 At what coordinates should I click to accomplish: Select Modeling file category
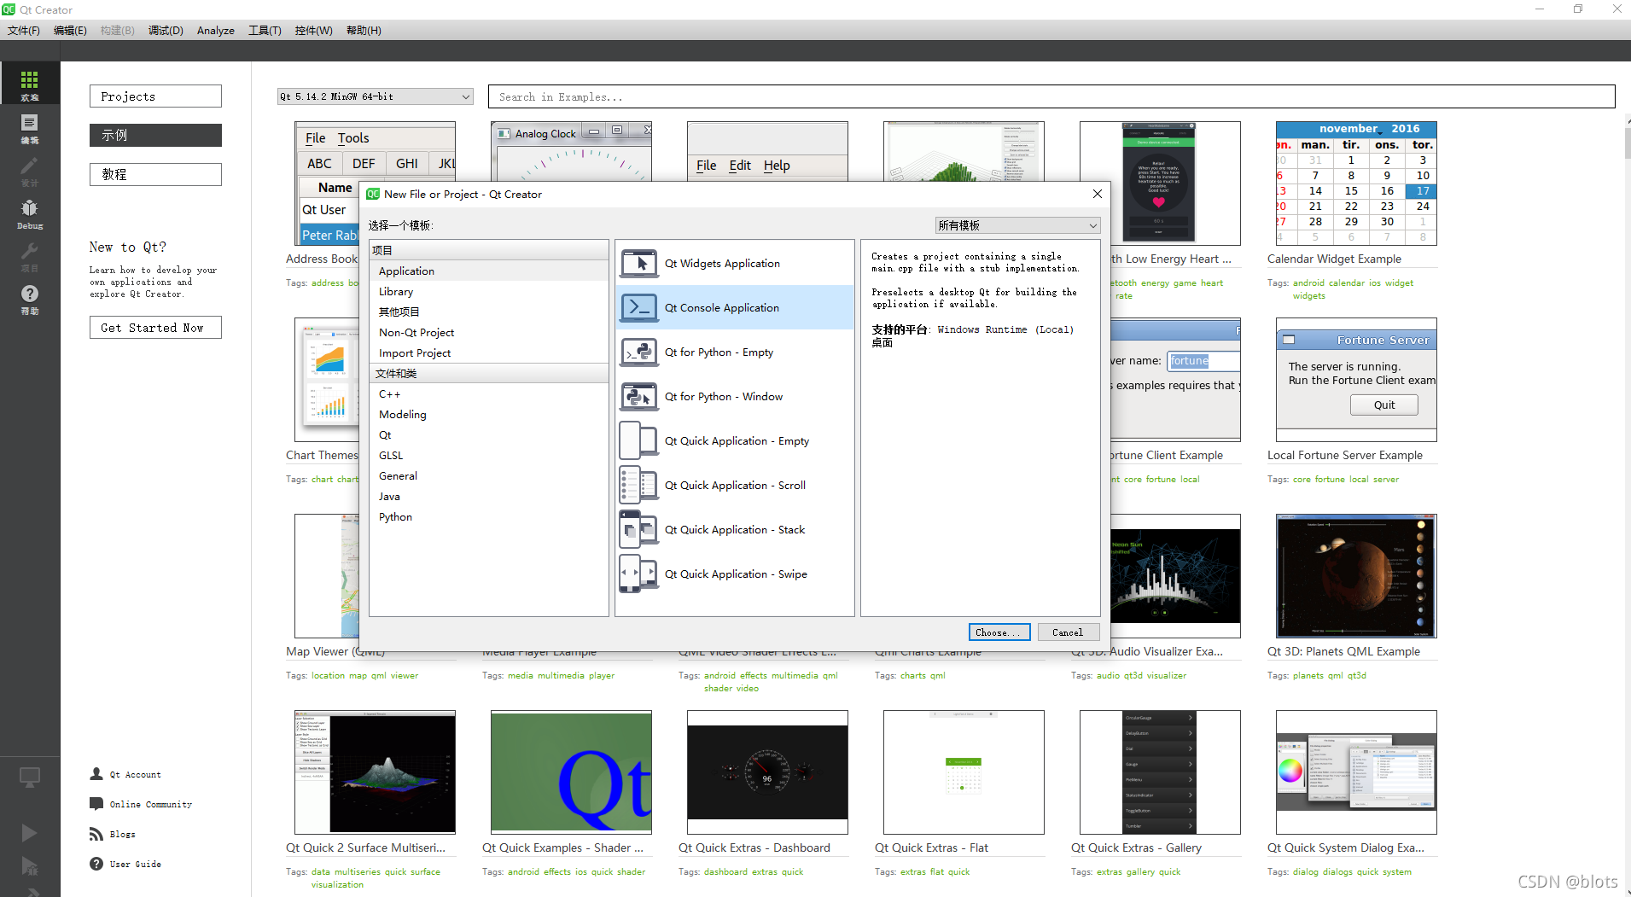[489, 415]
